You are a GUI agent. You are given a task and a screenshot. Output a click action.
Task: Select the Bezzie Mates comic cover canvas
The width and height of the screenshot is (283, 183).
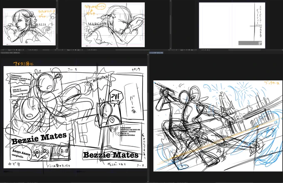[x=75, y=117]
